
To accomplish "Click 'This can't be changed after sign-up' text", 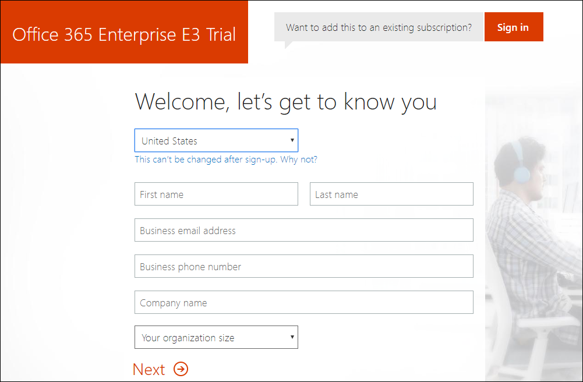I will pyautogui.click(x=206, y=160).
